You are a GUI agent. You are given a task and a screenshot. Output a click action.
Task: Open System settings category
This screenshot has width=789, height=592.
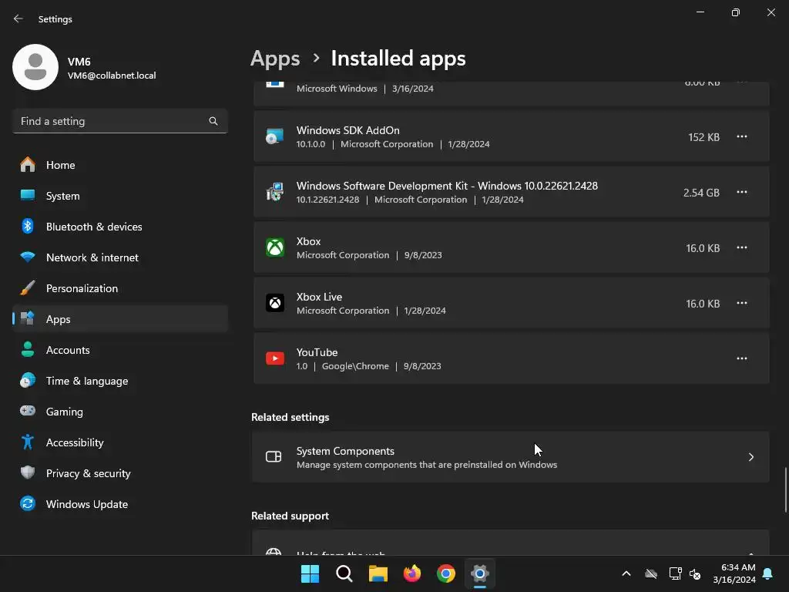click(x=120, y=196)
